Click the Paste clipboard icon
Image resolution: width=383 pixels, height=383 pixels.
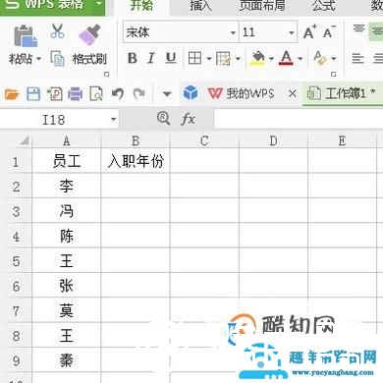click(26, 36)
